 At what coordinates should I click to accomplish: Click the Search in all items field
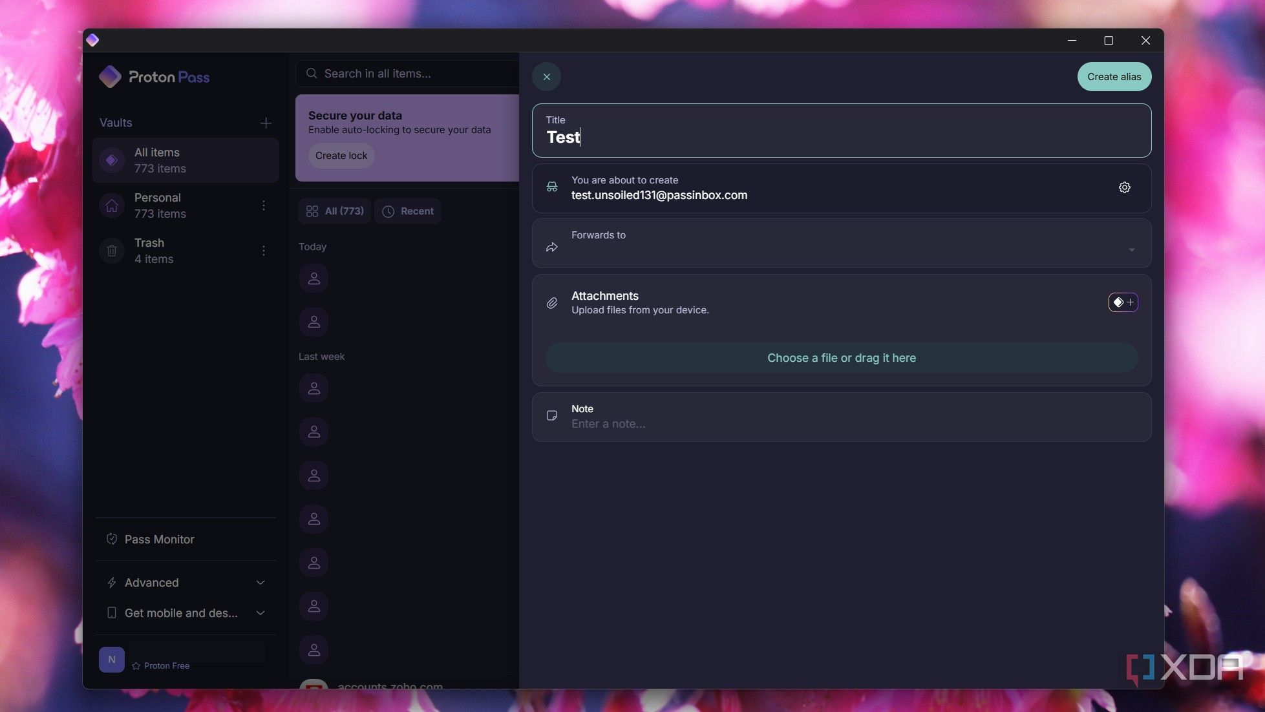[407, 74]
